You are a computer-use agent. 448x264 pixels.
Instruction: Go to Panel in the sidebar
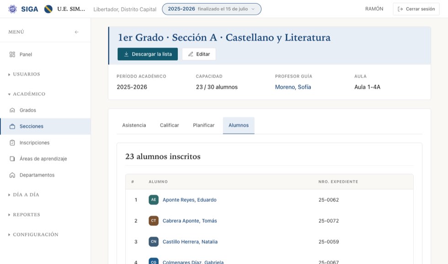click(x=45, y=54)
